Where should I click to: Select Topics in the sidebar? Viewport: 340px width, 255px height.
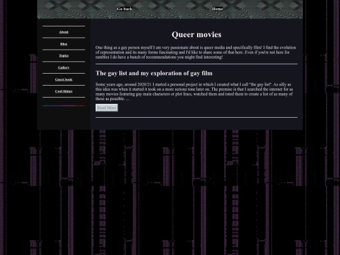tap(64, 55)
